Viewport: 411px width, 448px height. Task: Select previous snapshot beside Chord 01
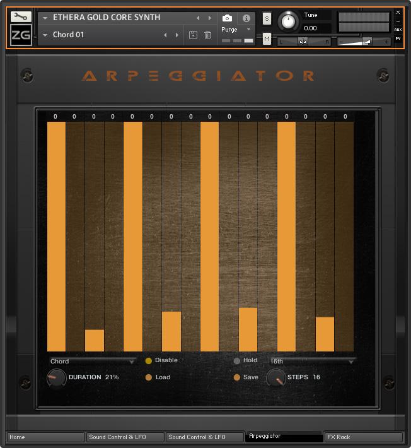(x=165, y=35)
